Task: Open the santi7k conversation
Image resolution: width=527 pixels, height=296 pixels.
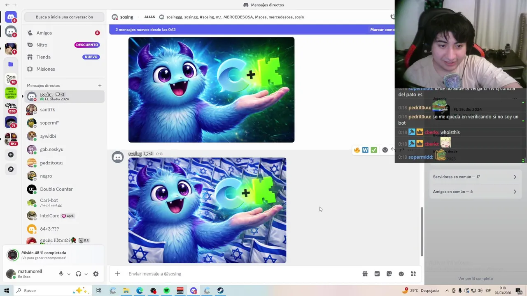Action: (x=64, y=110)
